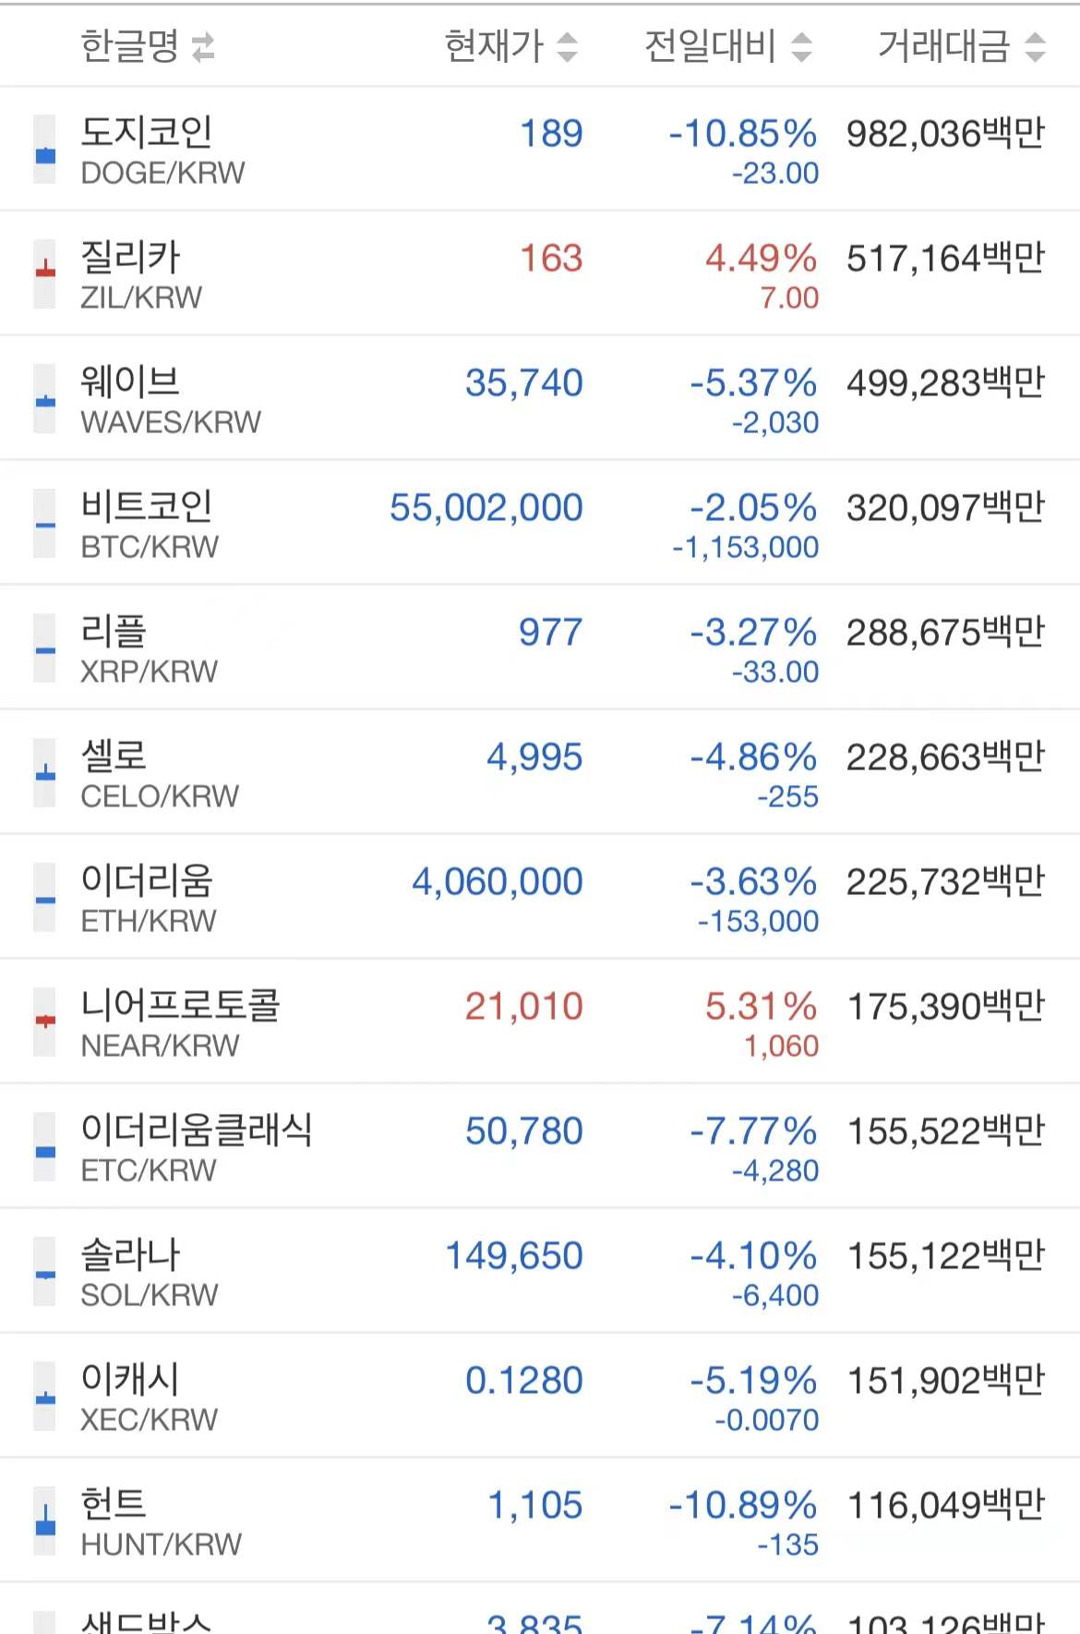This screenshot has width=1080, height=1634.
Task: Click Dogecoin's -10.85% change value
Action: tap(743, 135)
